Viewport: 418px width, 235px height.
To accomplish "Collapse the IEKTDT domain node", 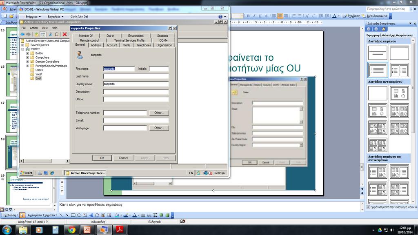I will (23, 49).
